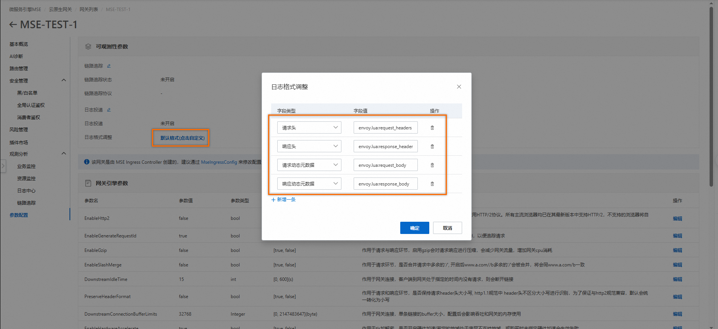
Task: Click the icon beside 网关引擎参数 heading
Action: coord(88,183)
